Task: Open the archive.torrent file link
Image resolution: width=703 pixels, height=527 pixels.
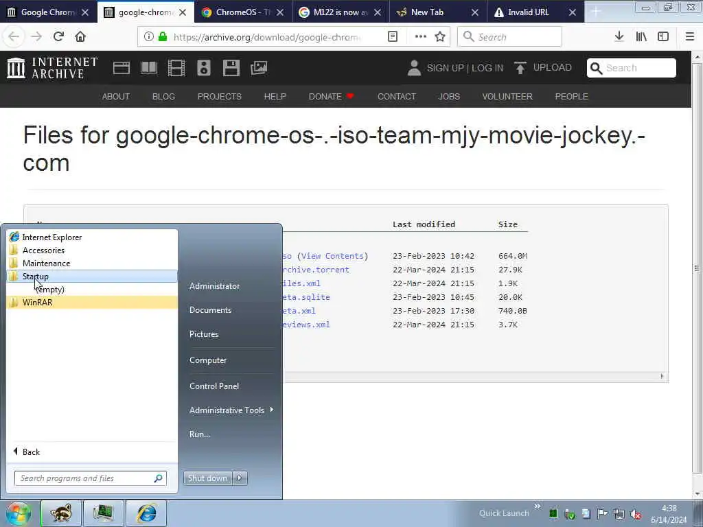Action: tap(316, 270)
